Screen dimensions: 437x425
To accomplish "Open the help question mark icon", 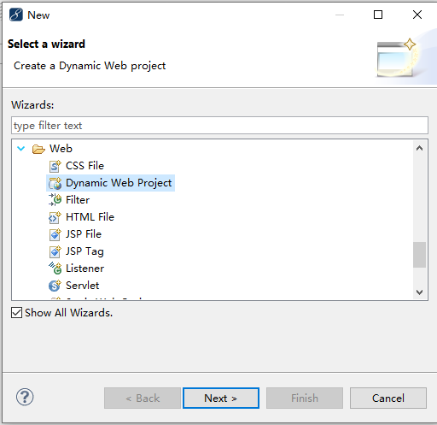I will coord(25,397).
